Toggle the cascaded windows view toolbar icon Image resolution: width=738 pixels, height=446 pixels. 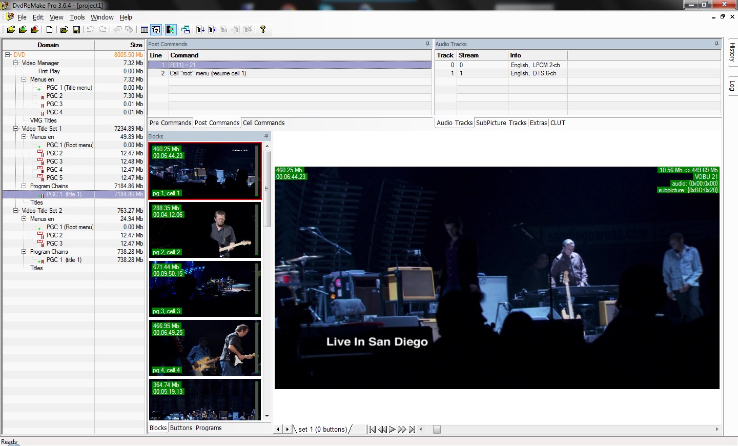(156, 30)
